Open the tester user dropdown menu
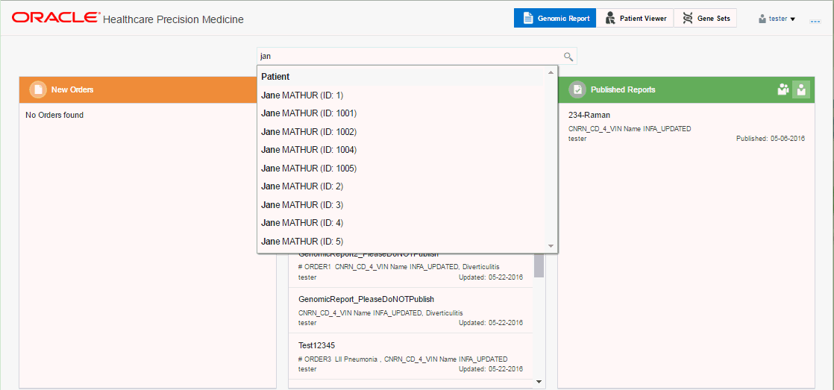 (777, 19)
